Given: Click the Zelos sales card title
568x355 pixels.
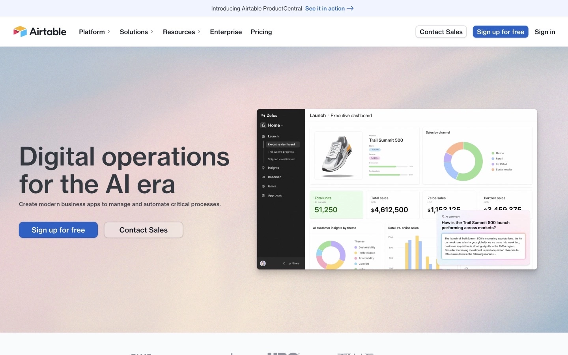Looking at the screenshot, I should 437,198.
